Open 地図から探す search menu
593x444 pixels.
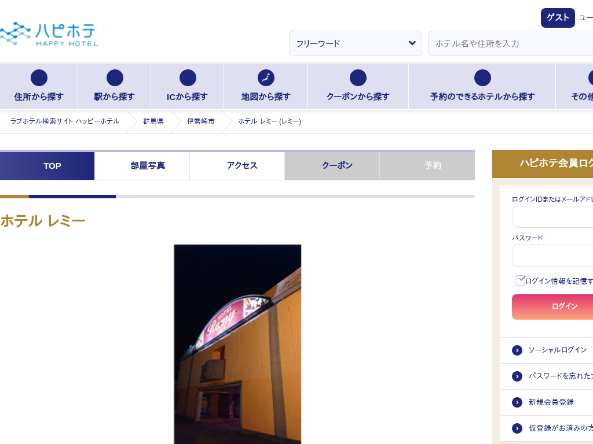(x=266, y=87)
